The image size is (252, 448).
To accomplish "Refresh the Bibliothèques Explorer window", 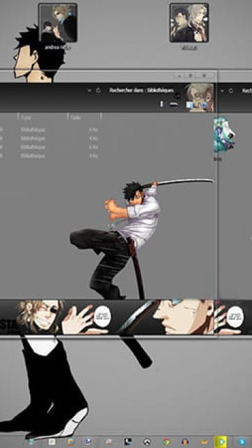I will (x=98, y=90).
